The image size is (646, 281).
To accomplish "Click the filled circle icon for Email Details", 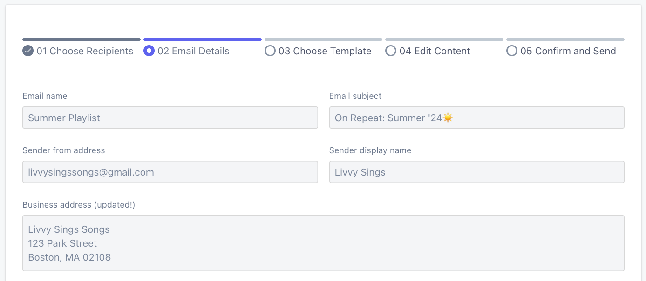I will [149, 51].
